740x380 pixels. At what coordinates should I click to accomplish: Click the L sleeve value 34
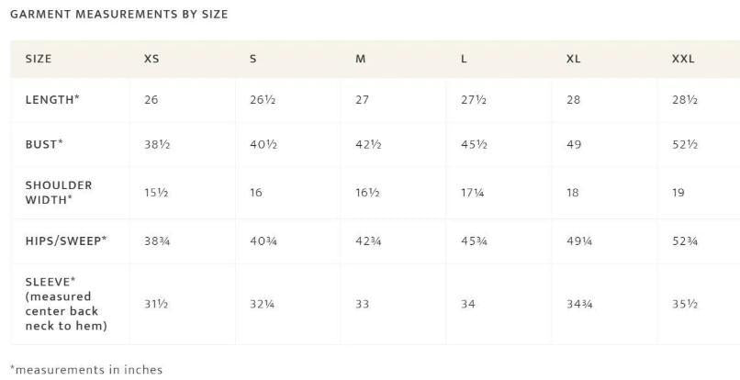point(468,304)
